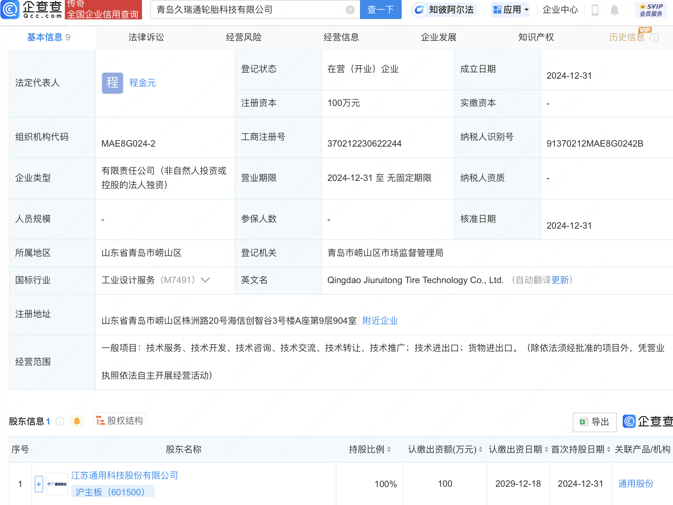Open the 附近企业 link
Image resolution: width=673 pixels, height=505 pixels.
click(x=380, y=321)
